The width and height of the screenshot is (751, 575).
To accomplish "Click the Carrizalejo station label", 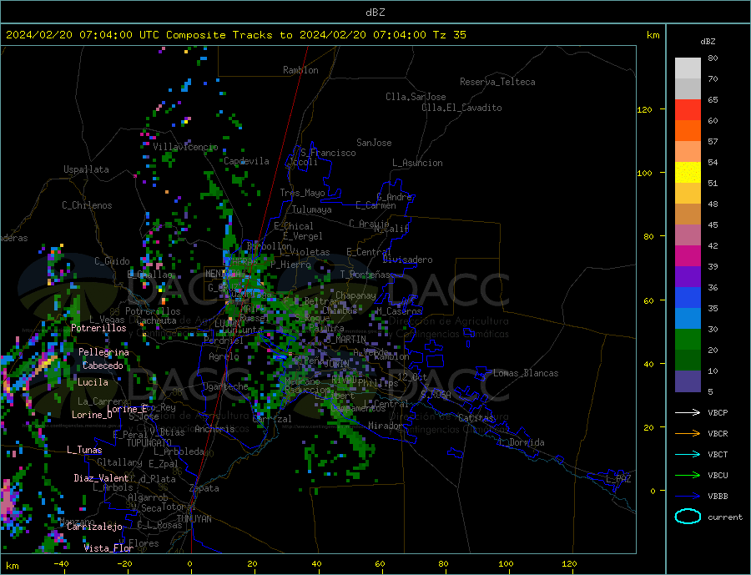I will pos(94,527).
